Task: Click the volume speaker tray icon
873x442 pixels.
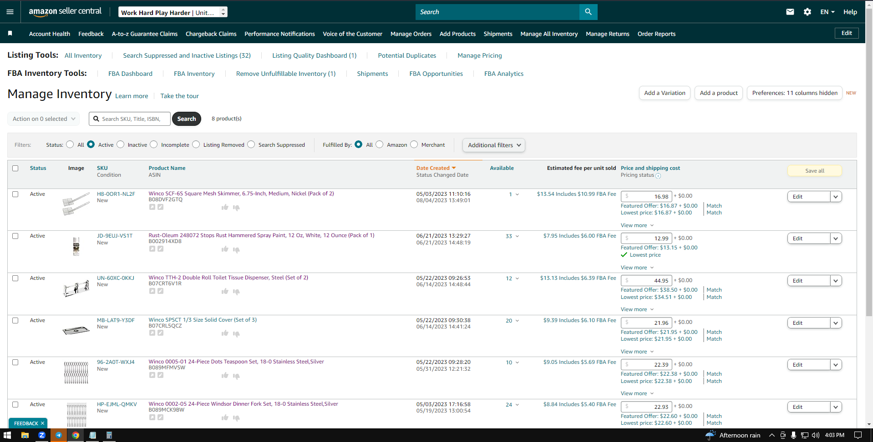Action: coord(815,435)
